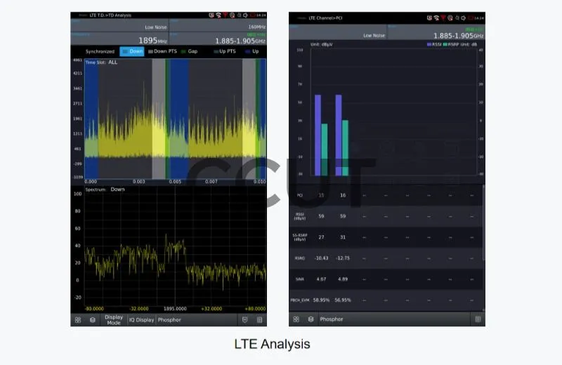The image size is (562, 365).
Task: Click the shield marker icon in TD Analysis toolbar
Action: coord(244,320)
